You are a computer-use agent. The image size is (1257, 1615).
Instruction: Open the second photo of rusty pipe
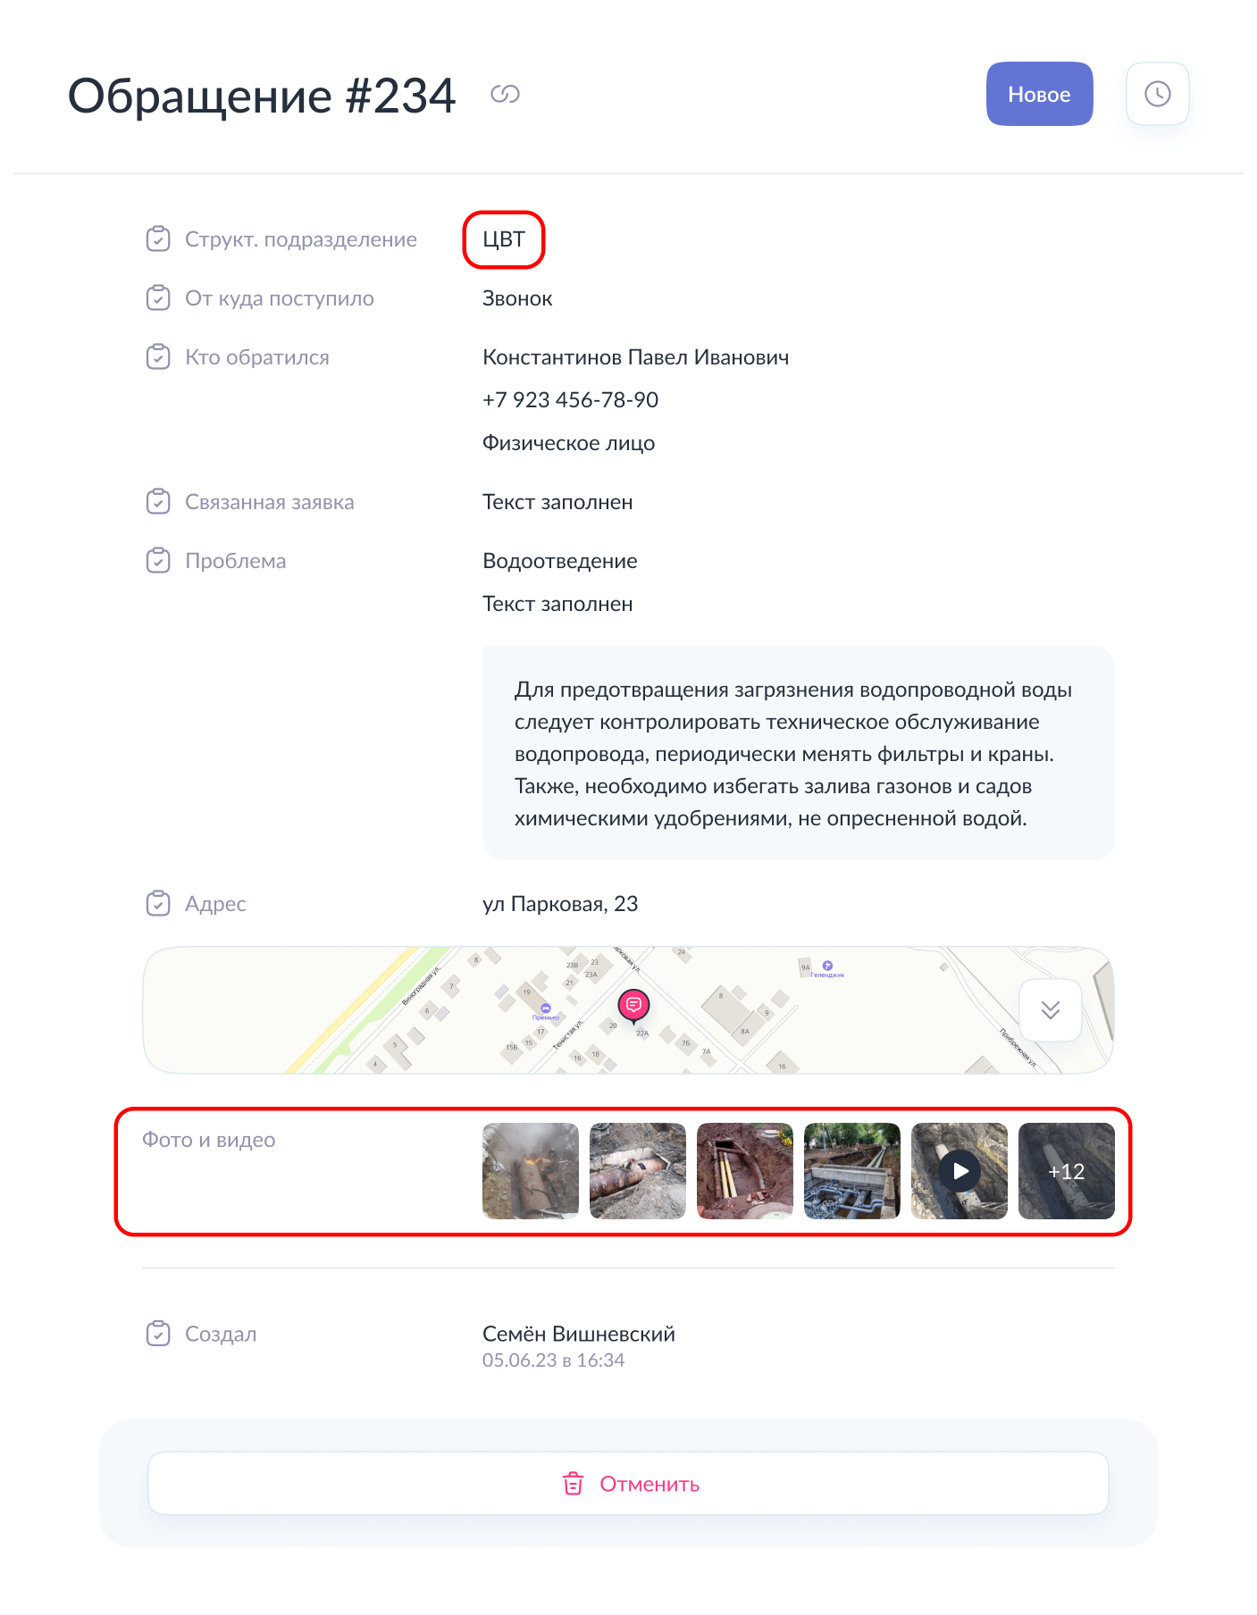click(x=638, y=1171)
